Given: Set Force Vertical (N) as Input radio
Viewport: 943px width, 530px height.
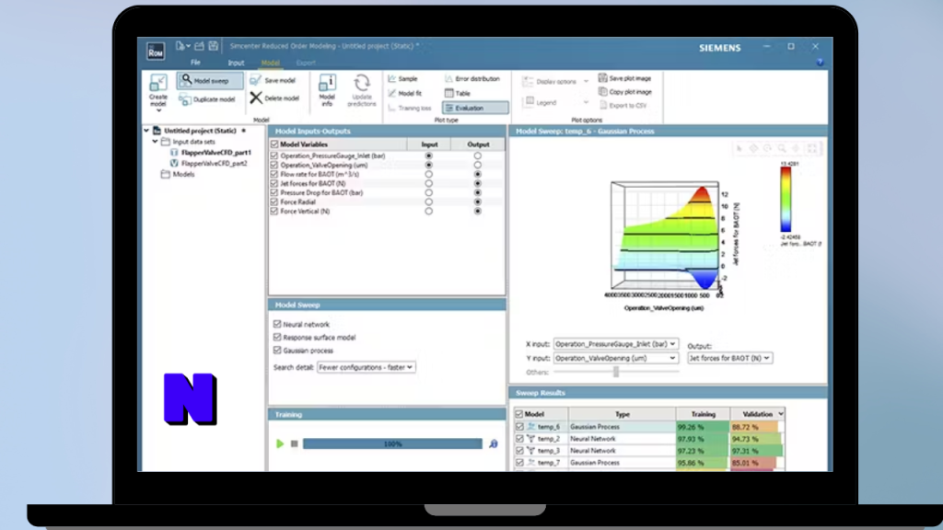Looking at the screenshot, I should (x=429, y=211).
